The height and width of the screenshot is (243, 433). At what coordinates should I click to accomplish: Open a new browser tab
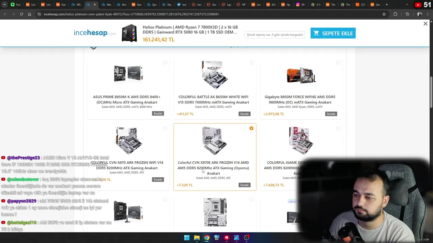click(387, 5)
